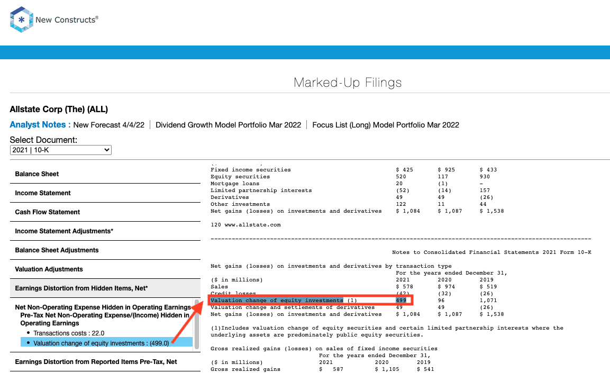Open the Select Document 2021 | 10-K dropdown
Screen dimensions: 610x373
[61, 150]
